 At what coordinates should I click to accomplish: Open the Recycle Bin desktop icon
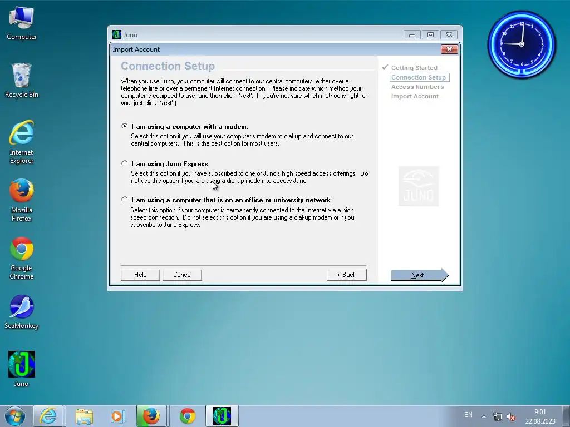pyautogui.click(x=22, y=81)
